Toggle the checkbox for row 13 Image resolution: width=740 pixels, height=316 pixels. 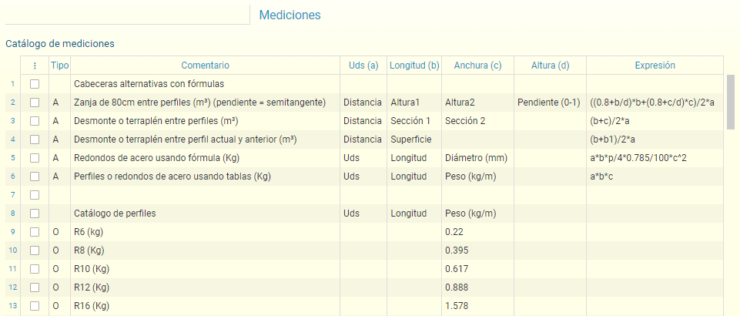[x=35, y=306]
